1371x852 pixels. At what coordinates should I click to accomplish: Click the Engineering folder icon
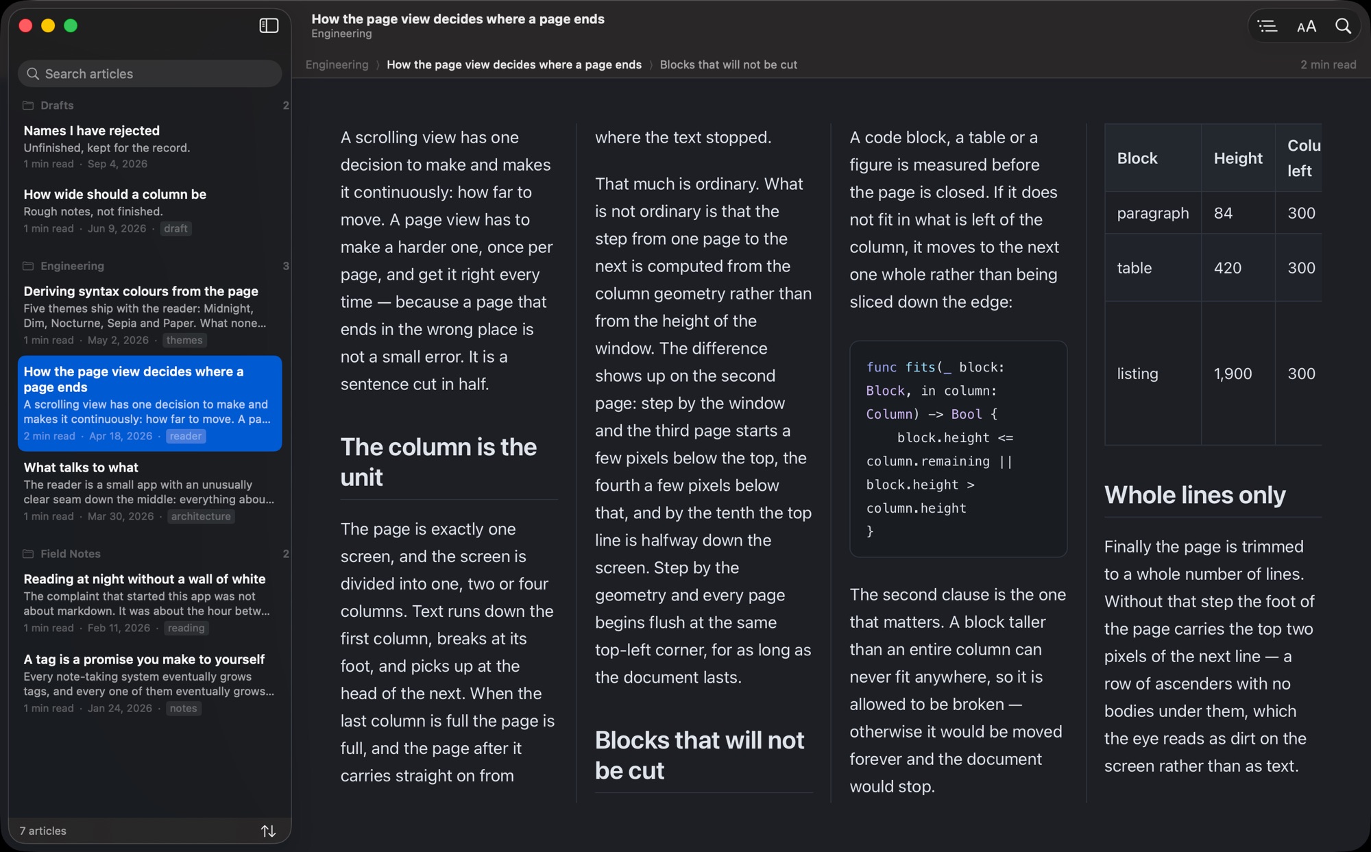(x=28, y=266)
